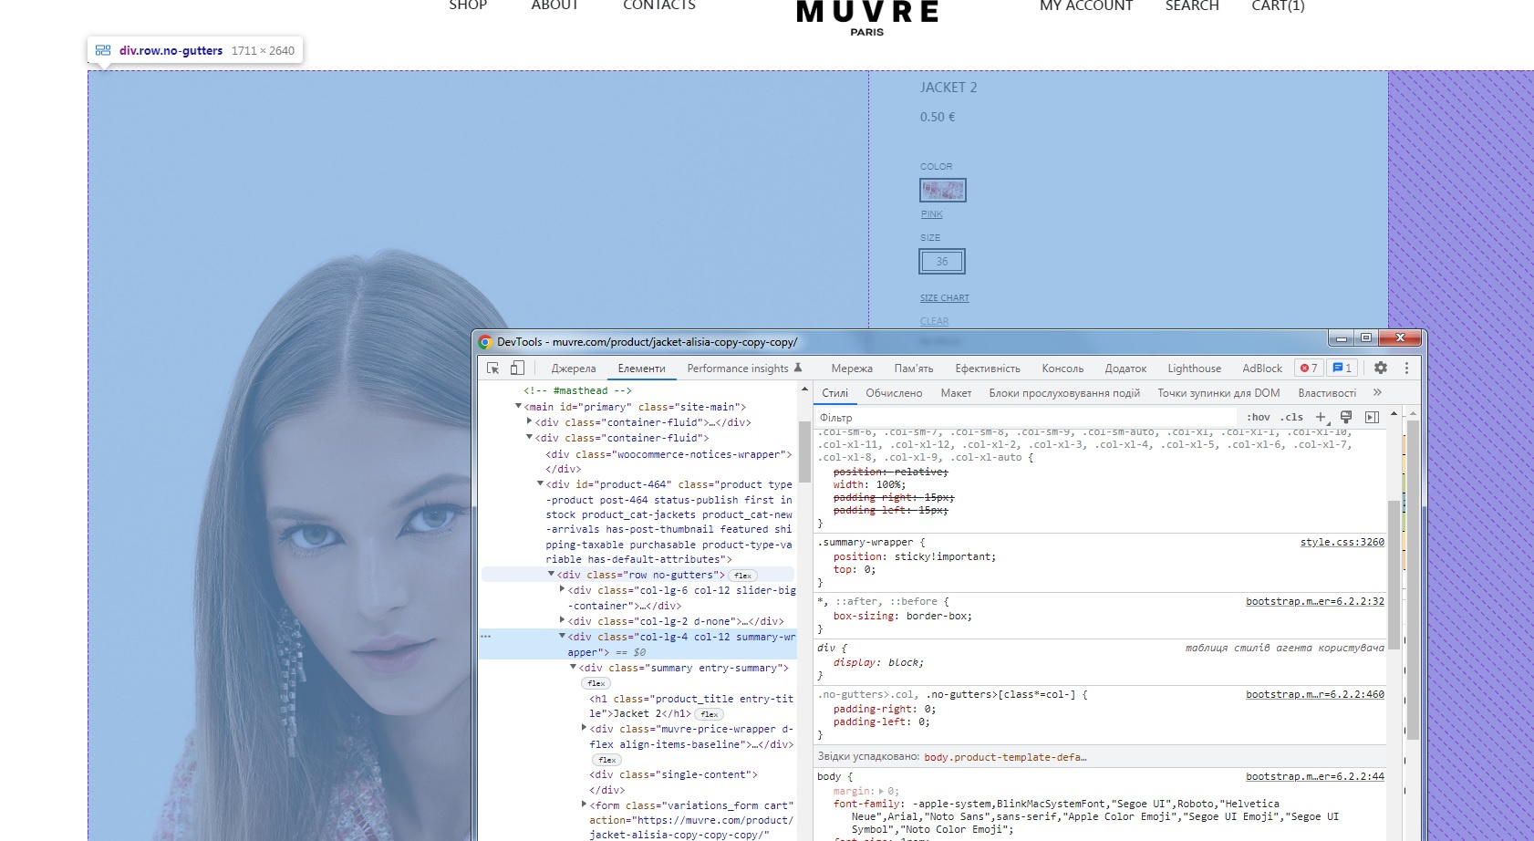The image size is (1534, 841).
Task: Switch to the Джерела tab
Action: pos(574,369)
